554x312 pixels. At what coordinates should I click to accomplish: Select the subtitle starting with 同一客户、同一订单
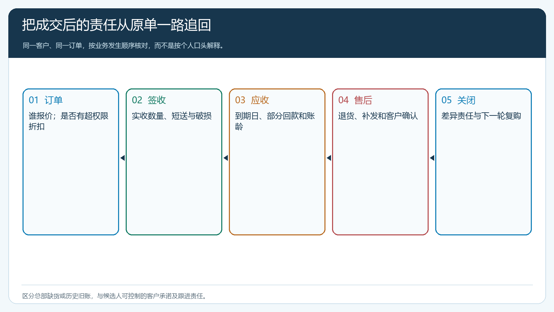click(x=124, y=46)
